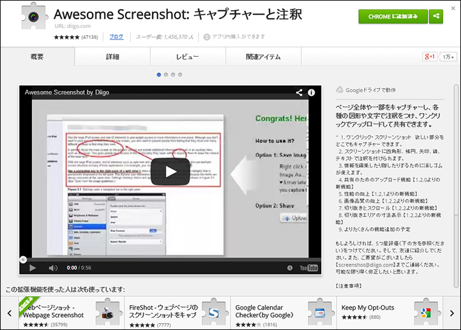The image size is (461, 330).
Task: Click the FireShot puzzle icon
Action: coord(215,312)
